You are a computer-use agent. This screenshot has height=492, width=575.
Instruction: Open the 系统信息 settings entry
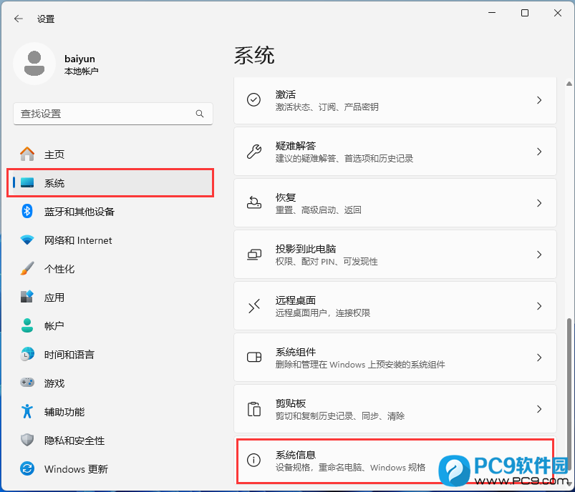pos(395,461)
